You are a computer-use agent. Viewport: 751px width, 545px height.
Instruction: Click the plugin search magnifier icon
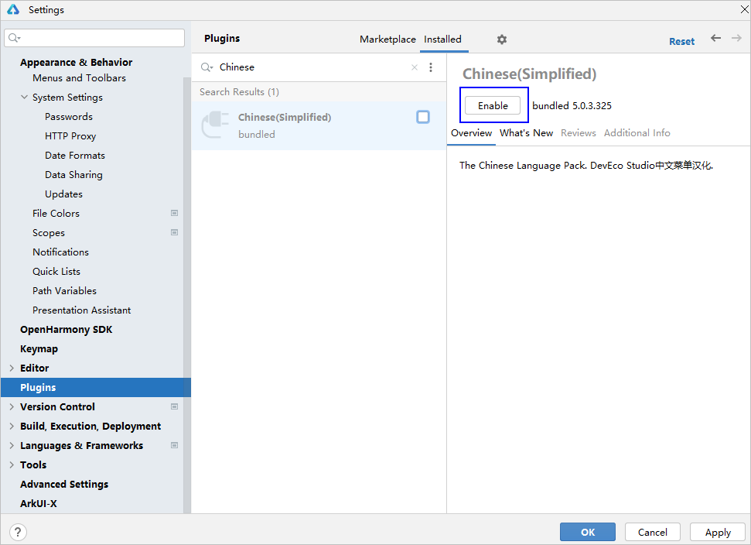[207, 67]
